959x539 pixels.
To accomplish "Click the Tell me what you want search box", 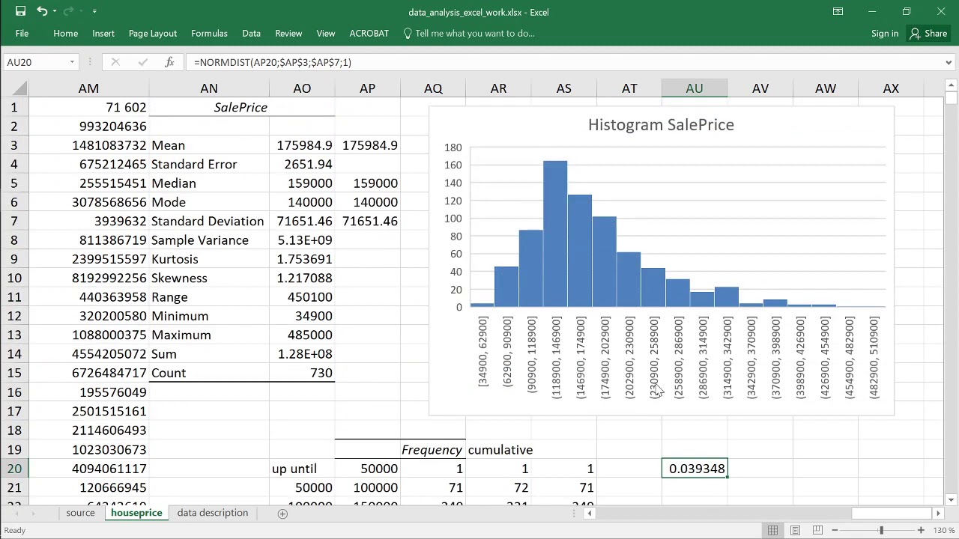I will point(469,33).
